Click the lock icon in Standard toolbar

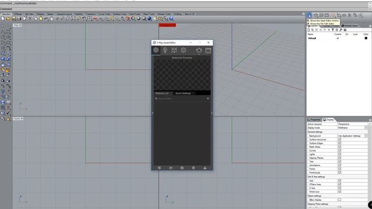tap(123, 19)
